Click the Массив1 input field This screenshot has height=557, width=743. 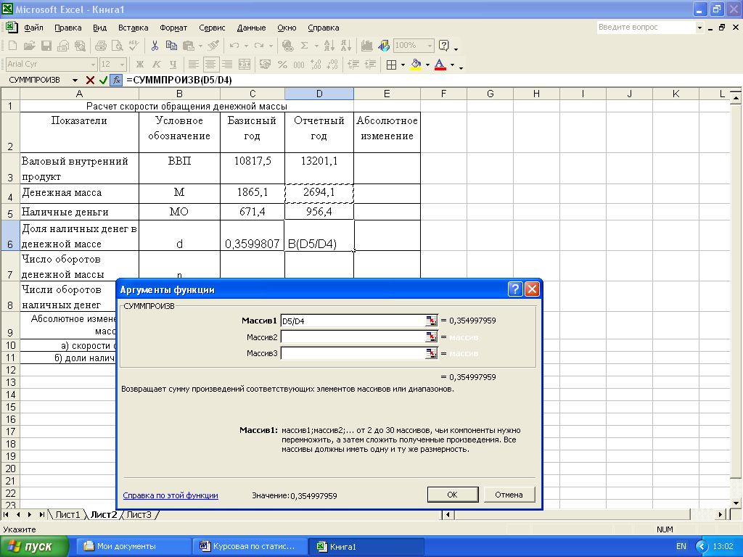pyautogui.click(x=353, y=321)
